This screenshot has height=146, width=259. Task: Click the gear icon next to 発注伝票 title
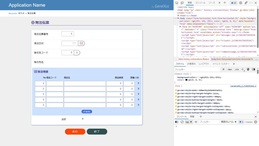(33, 23)
